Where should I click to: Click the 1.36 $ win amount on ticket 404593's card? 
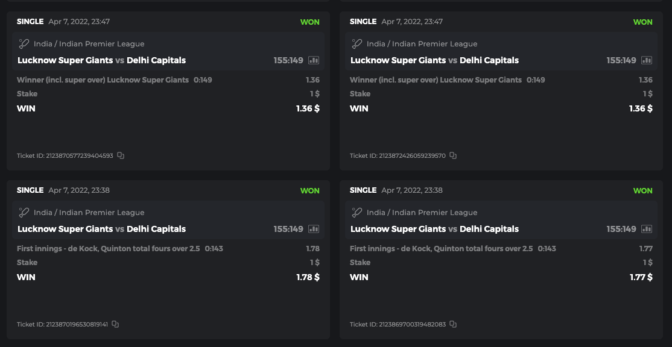coord(308,108)
